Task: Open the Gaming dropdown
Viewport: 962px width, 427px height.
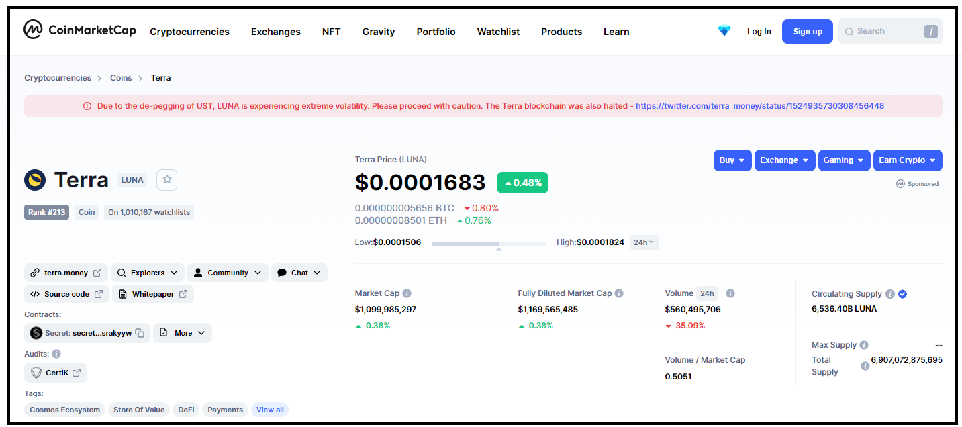Action: click(845, 160)
